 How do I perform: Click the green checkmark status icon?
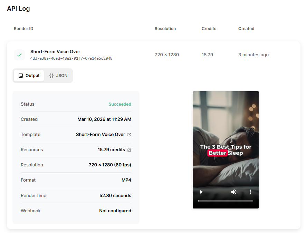19,55
